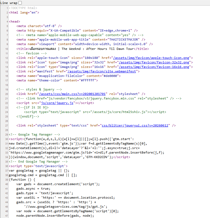Click the '(function(w,d,s,l,i)' script line
This screenshot has height=218, width=210.
71,139
